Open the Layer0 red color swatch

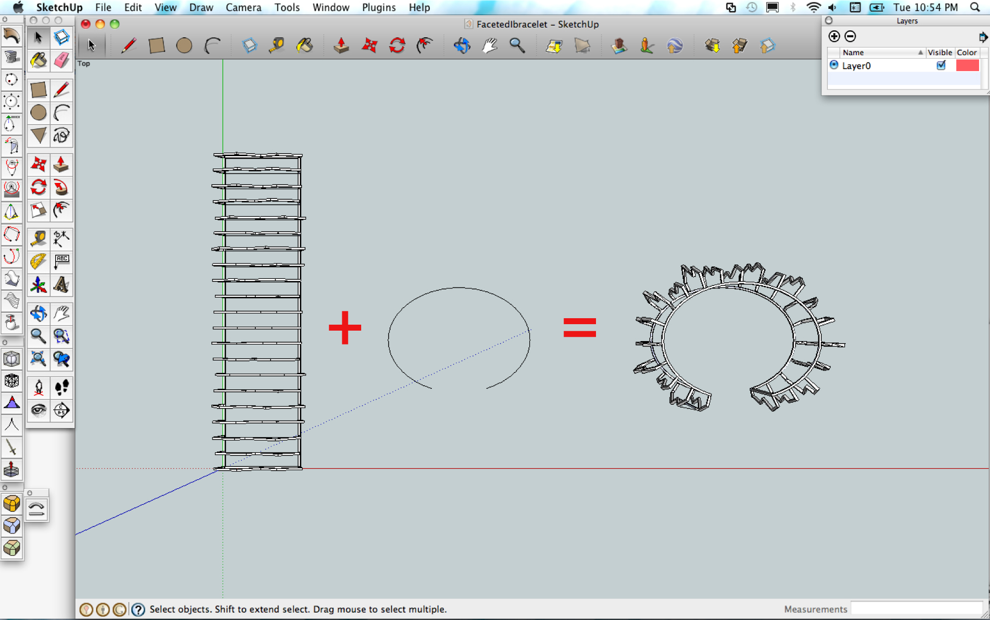(967, 65)
